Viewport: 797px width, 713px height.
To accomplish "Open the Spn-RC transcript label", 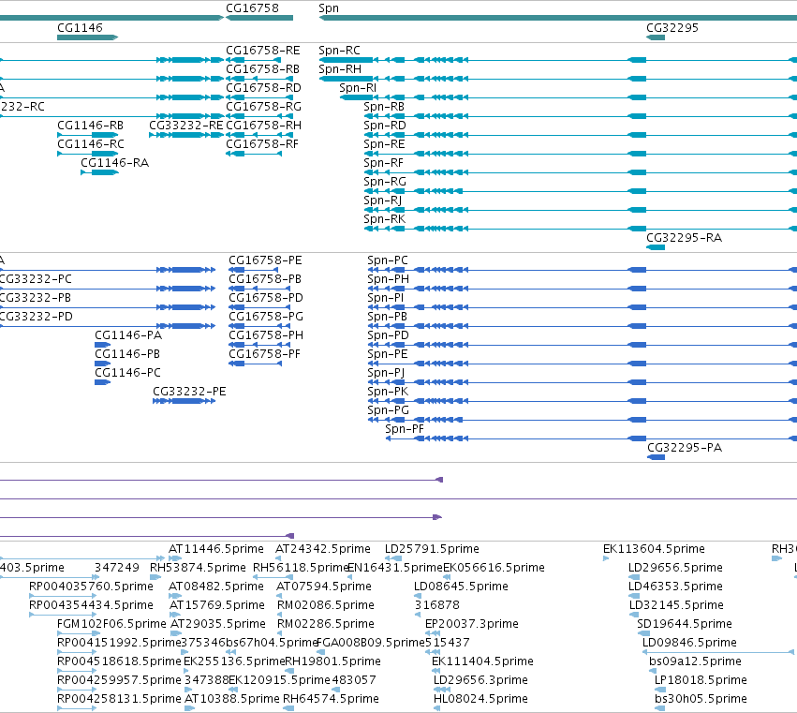I will (339, 51).
